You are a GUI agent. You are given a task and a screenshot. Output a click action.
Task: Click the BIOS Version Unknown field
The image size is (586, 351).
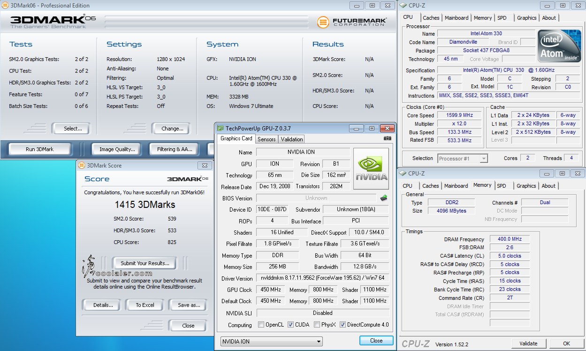(x=316, y=198)
